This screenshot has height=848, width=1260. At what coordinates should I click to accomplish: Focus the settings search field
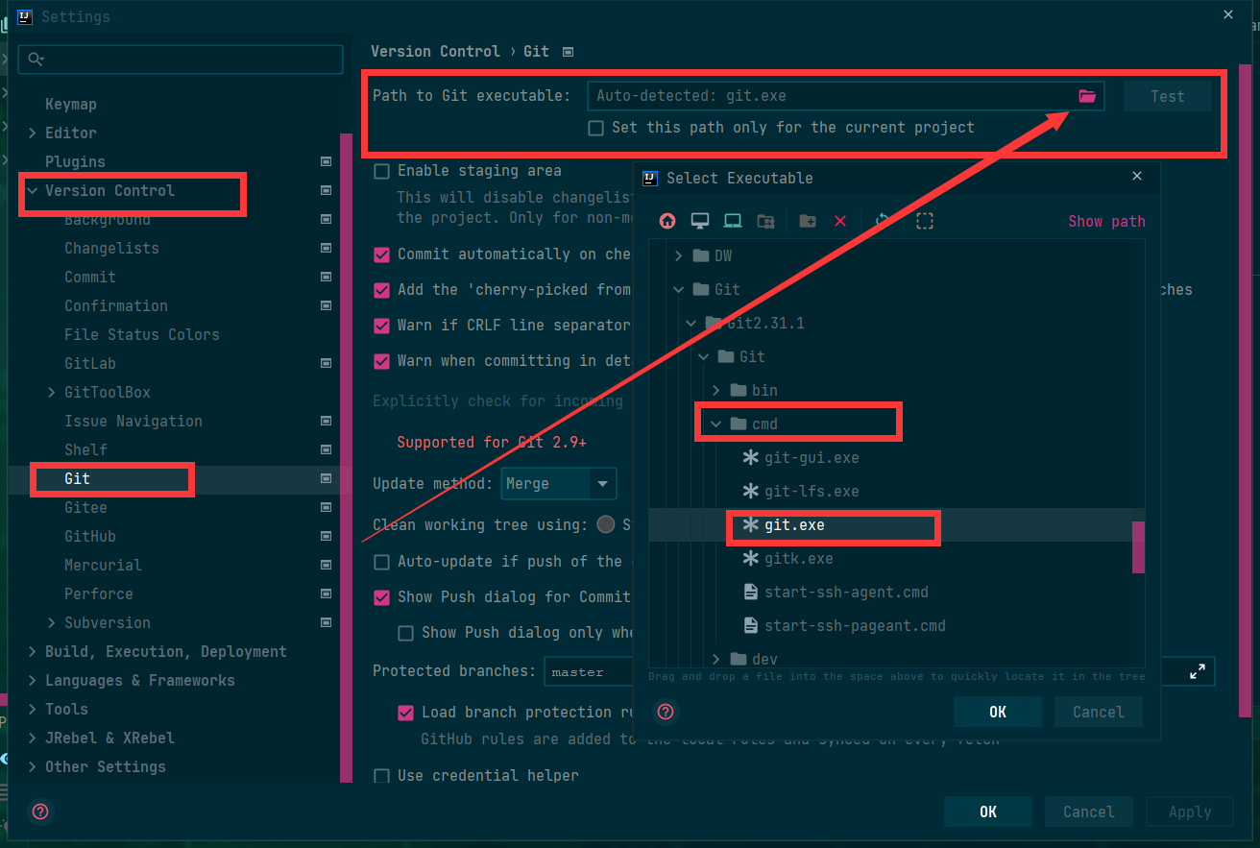(x=181, y=60)
